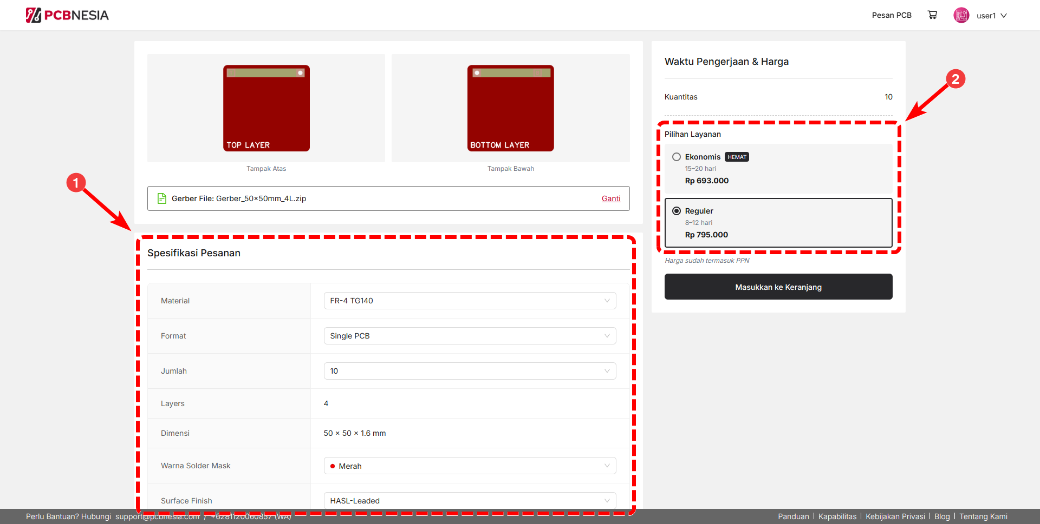This screenshot has height=524, width=1040.
Task: Click Harga sudah termasuk PPN note
Action: pyautogui.click(x=707, y=261)
